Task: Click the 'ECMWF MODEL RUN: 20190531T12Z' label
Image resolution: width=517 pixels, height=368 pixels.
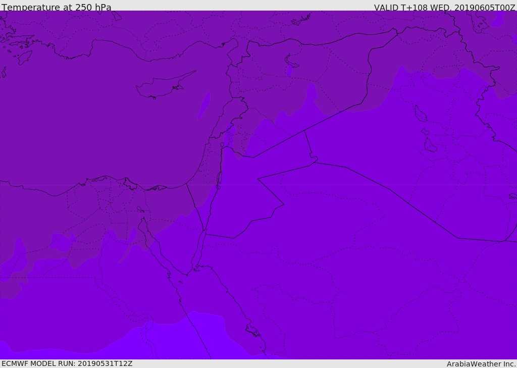Action: tap(67, 363)
